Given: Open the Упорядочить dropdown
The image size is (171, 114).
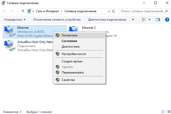Looking at the screenshot, I should pos(15,20).
